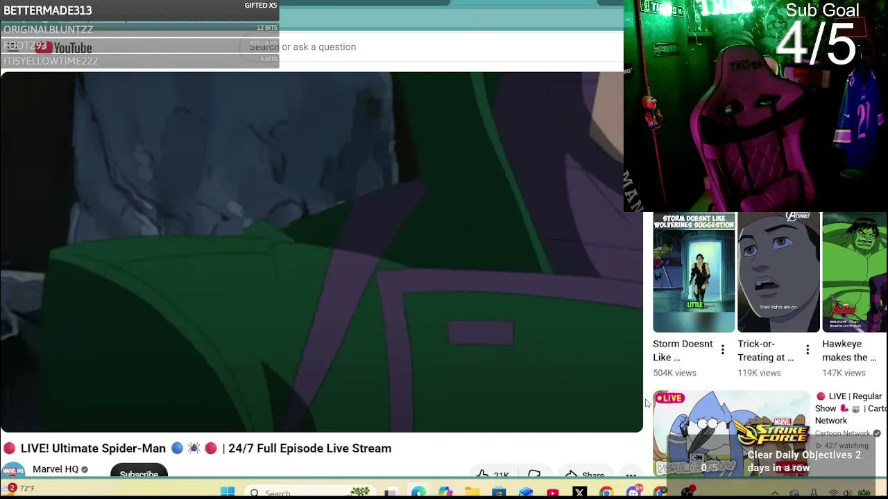
Task: Click the YouTube logo in the header
Action: coord(64,47)
